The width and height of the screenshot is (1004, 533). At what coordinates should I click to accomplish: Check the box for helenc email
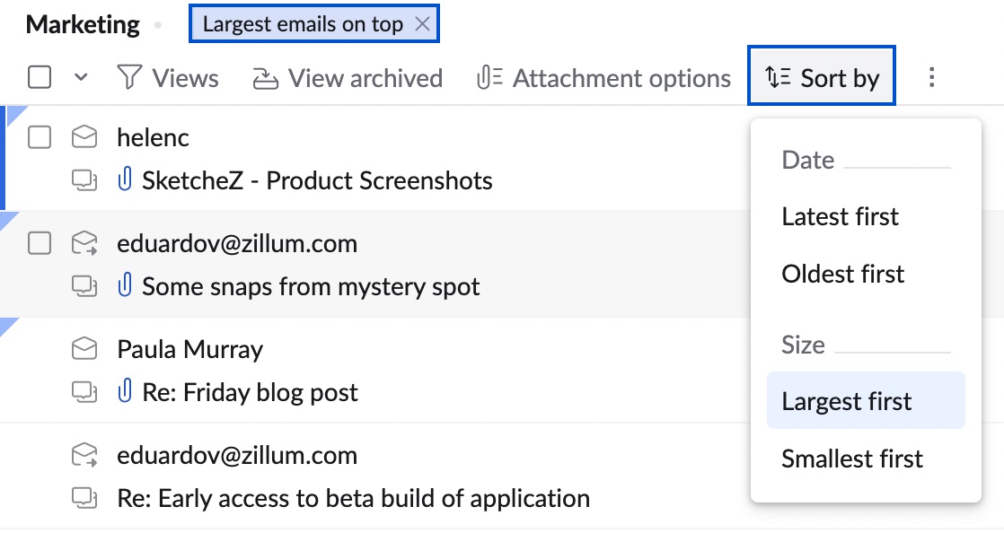coord(40,137)
